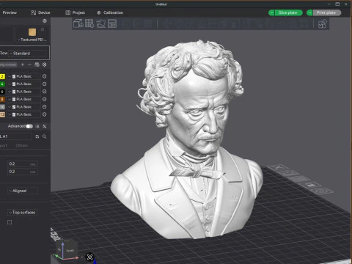352x264 pixels.
Task: Edit filament 2 preset icon
Action: coord(44,76)
